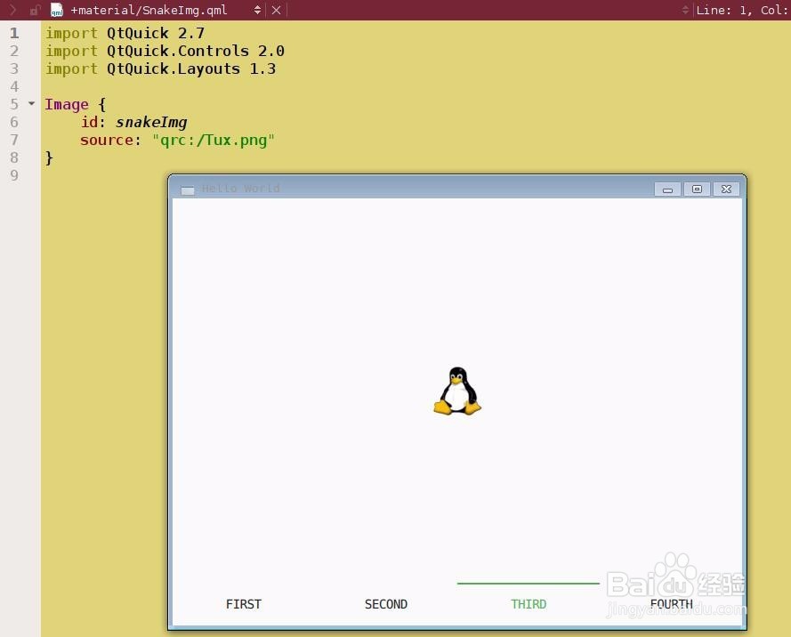This screenshot has height=637, width=791.
Task: Switch to the FIRST tab
Action: (244, 604)
